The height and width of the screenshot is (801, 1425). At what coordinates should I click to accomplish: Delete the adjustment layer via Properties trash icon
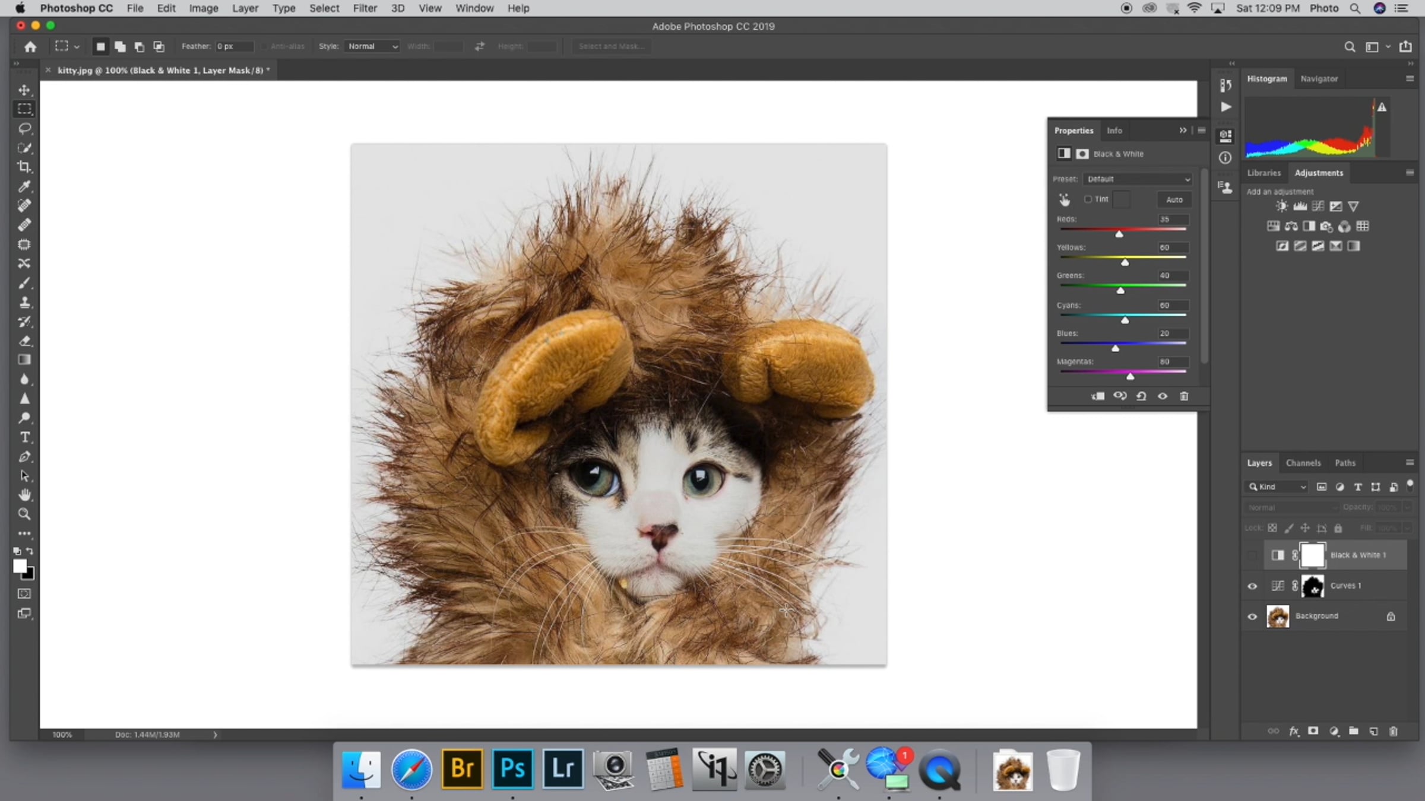point(1184,396)
